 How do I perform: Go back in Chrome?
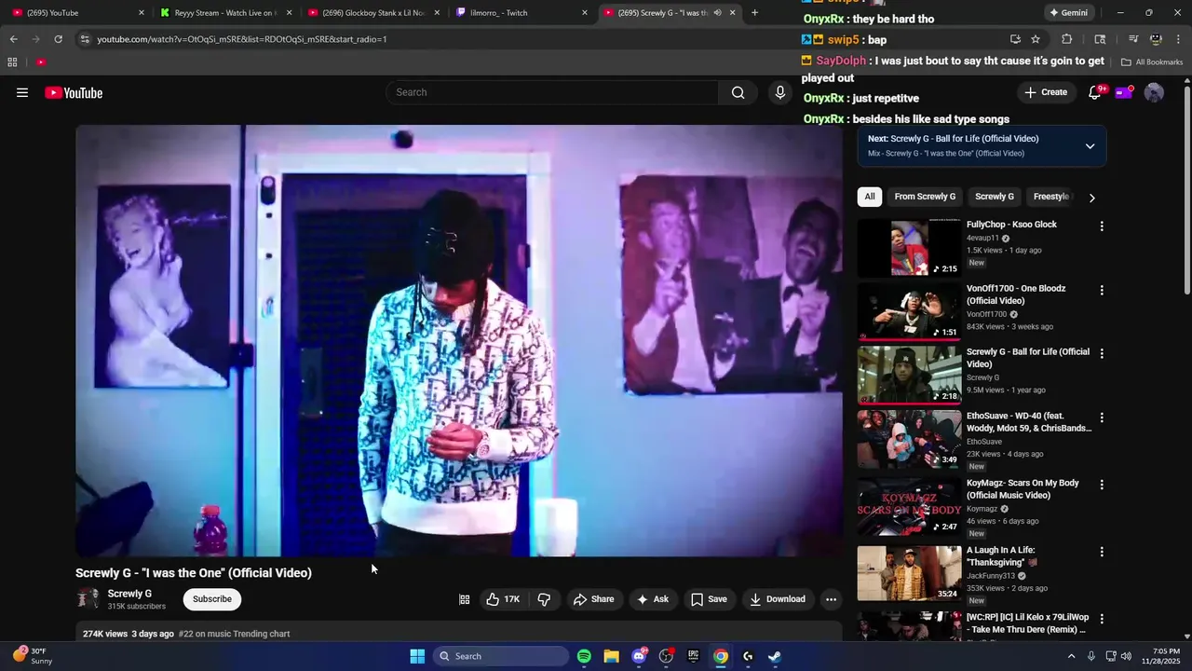click(x=13, y=39)
